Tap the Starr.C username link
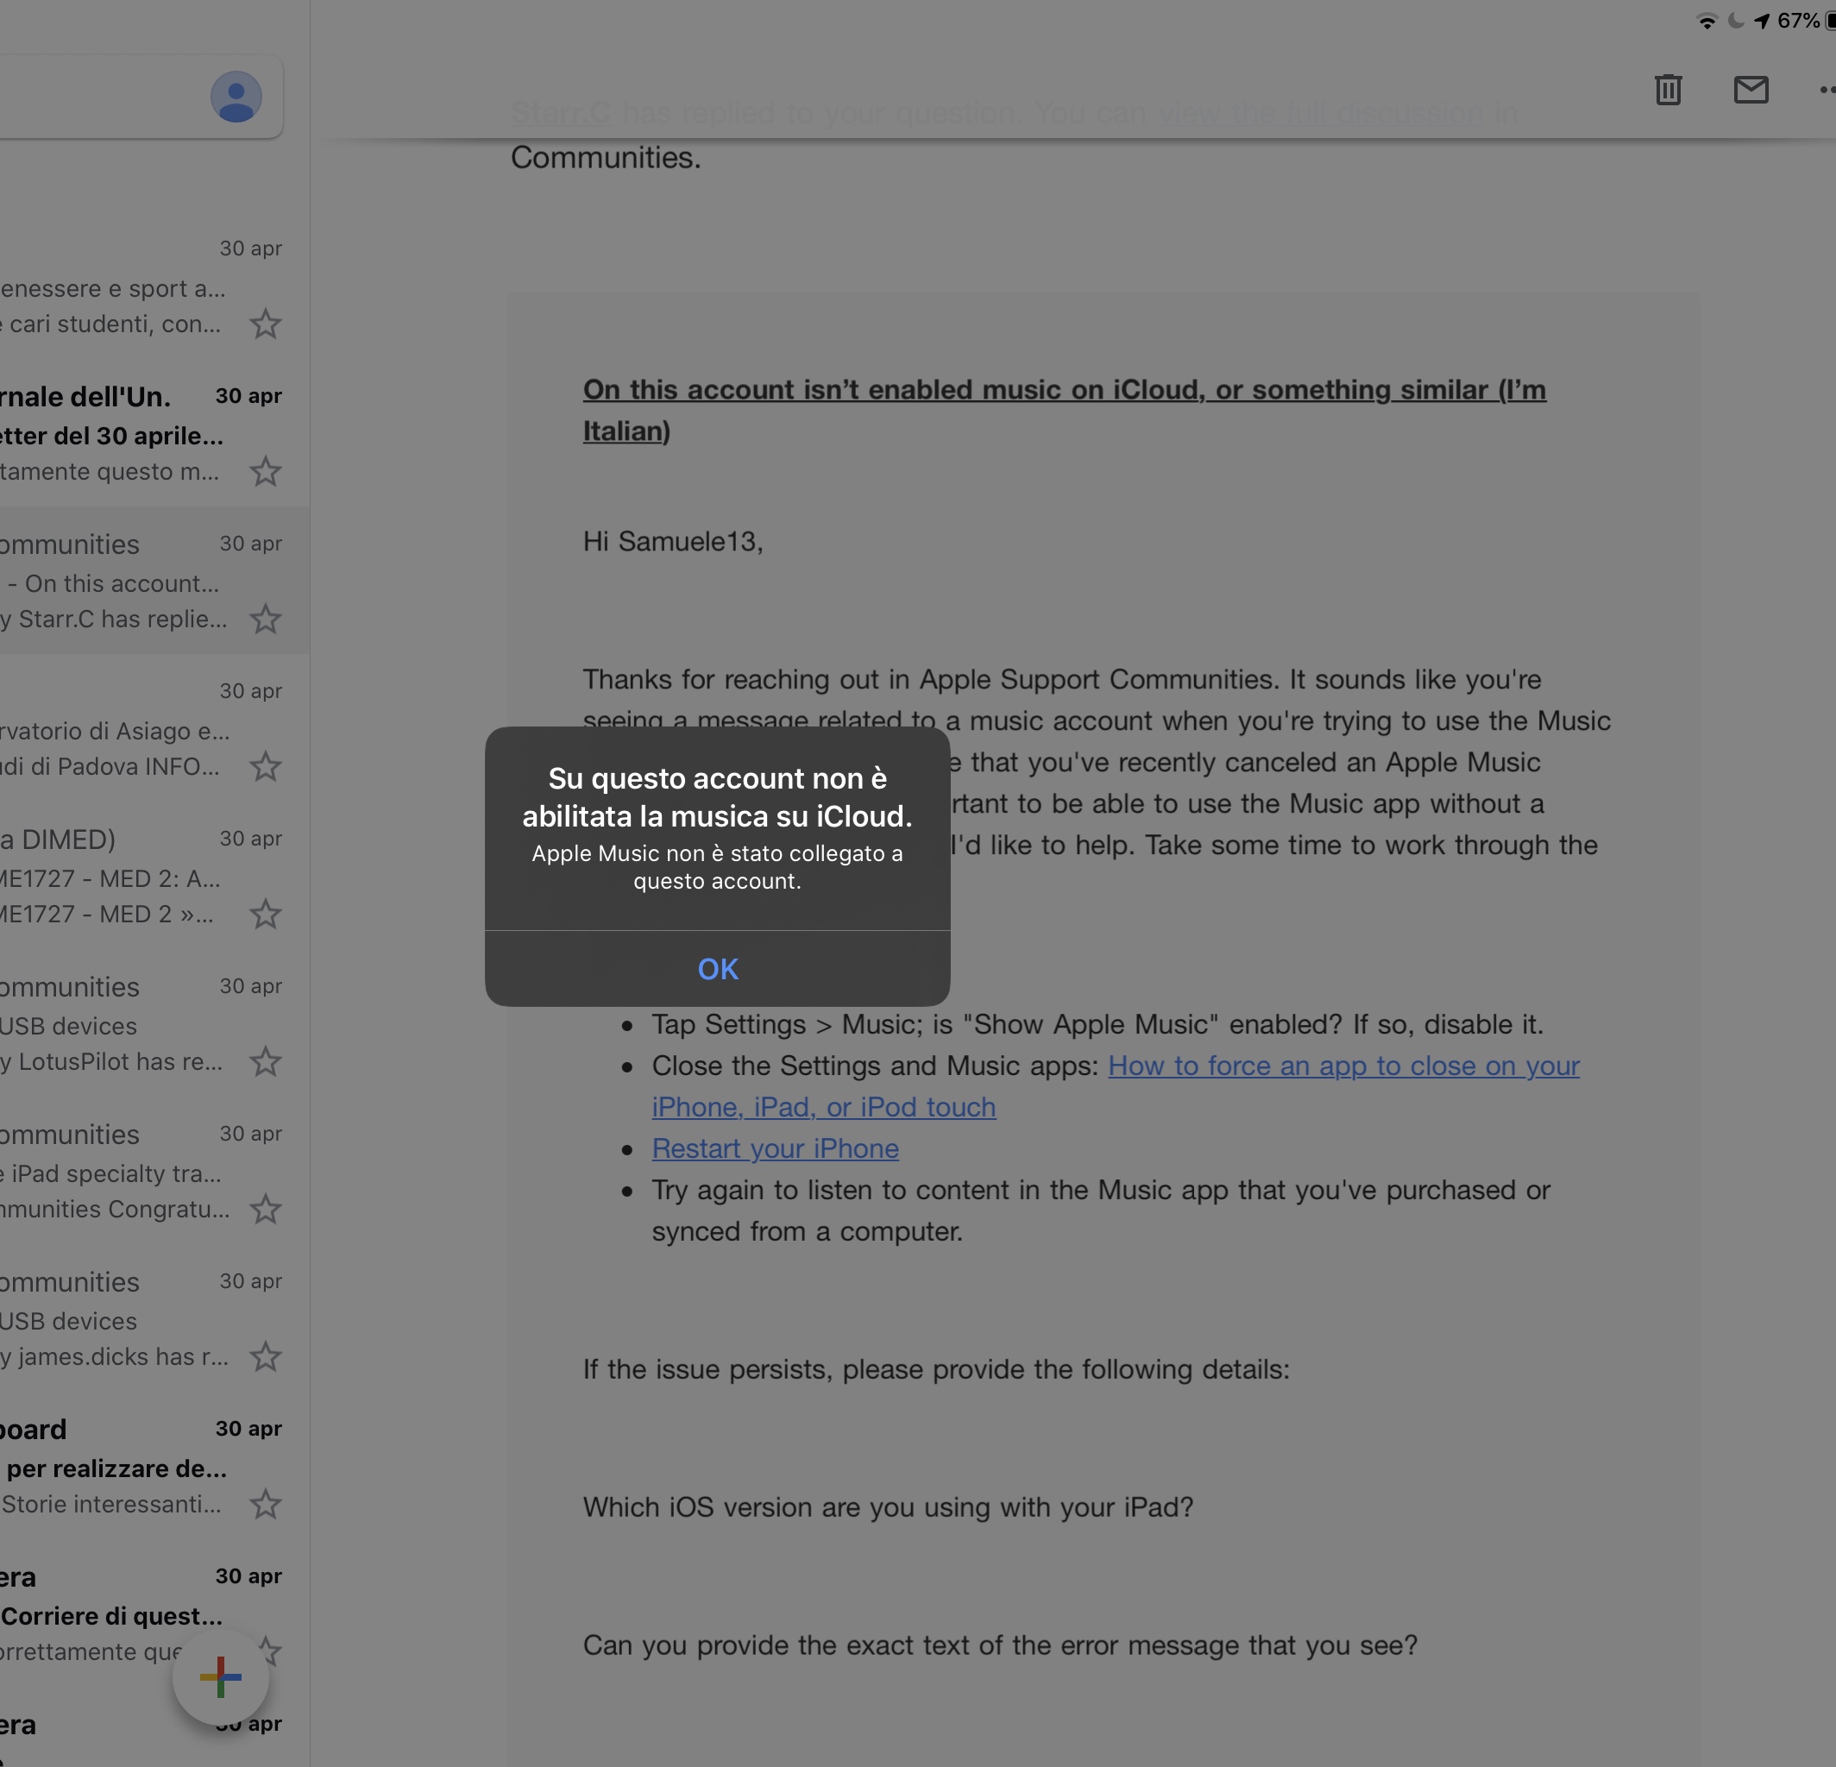This screenshot has width=1836, height=1767. coord(560,113)
